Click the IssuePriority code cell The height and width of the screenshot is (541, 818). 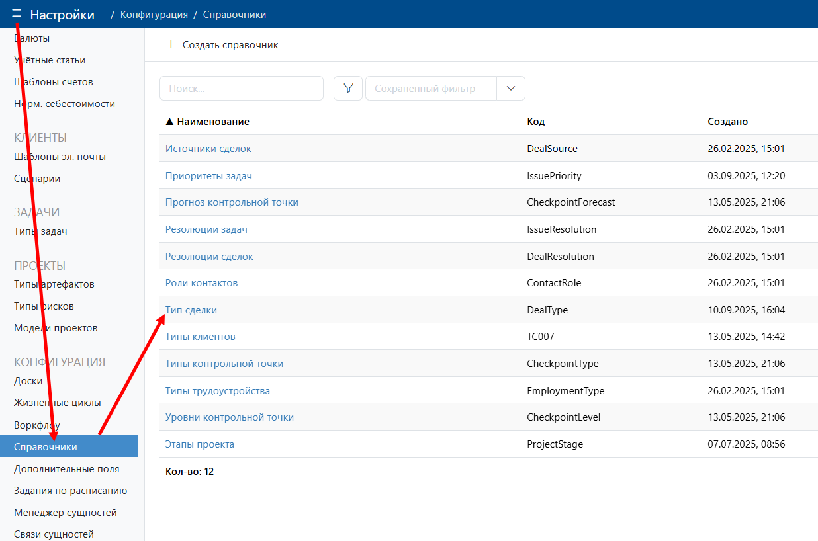(554, 176)
